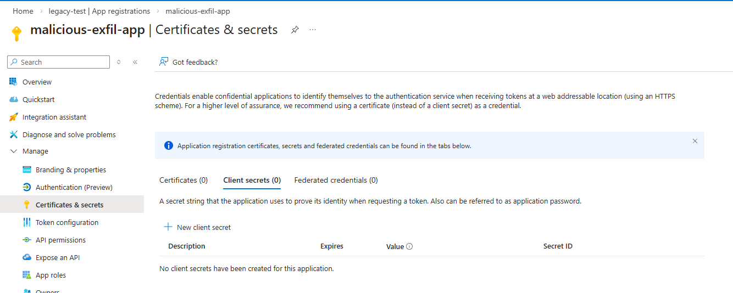Viewport: 733px width, 293px height.
Task: Go to Branding & properties
Action: (72, 170)
